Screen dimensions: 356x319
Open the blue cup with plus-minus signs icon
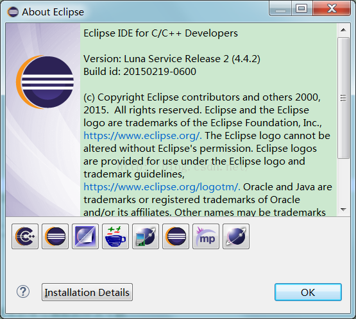coord(115,236)
